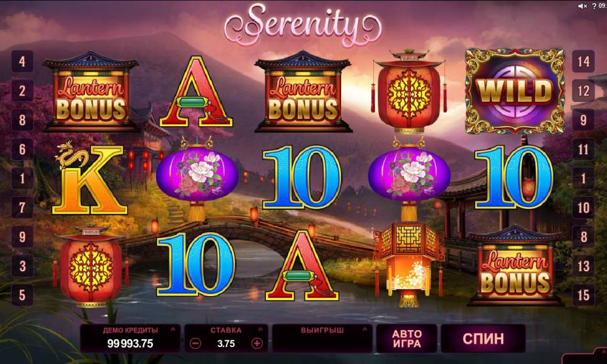Click the top-left Lantern Bonus symbol
Image resolution: width=607 pixels, height=364 pixels.
tap(91, 91)
